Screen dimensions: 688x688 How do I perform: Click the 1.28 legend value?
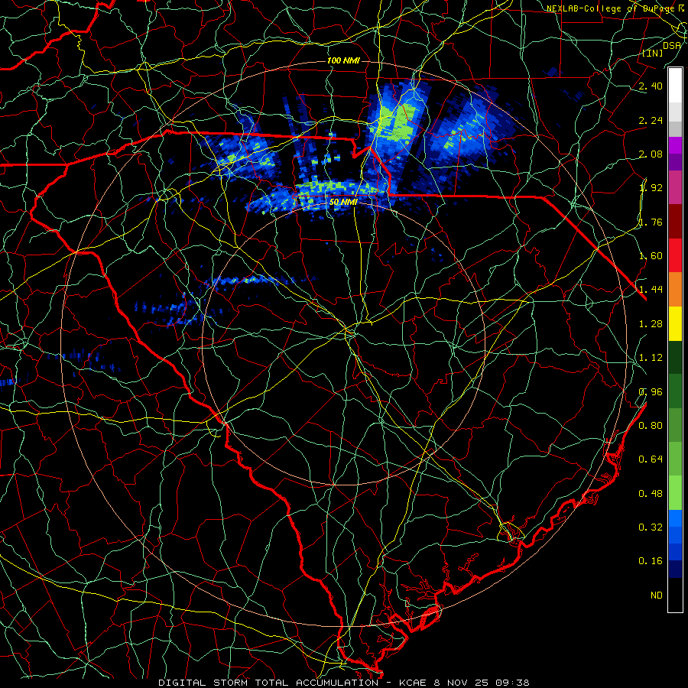click(x=651, y=324)
